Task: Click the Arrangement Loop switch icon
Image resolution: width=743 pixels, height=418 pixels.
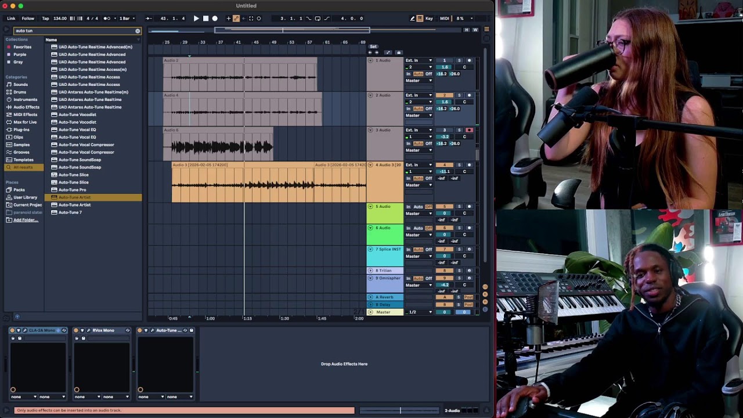Action: coord(318,19)
